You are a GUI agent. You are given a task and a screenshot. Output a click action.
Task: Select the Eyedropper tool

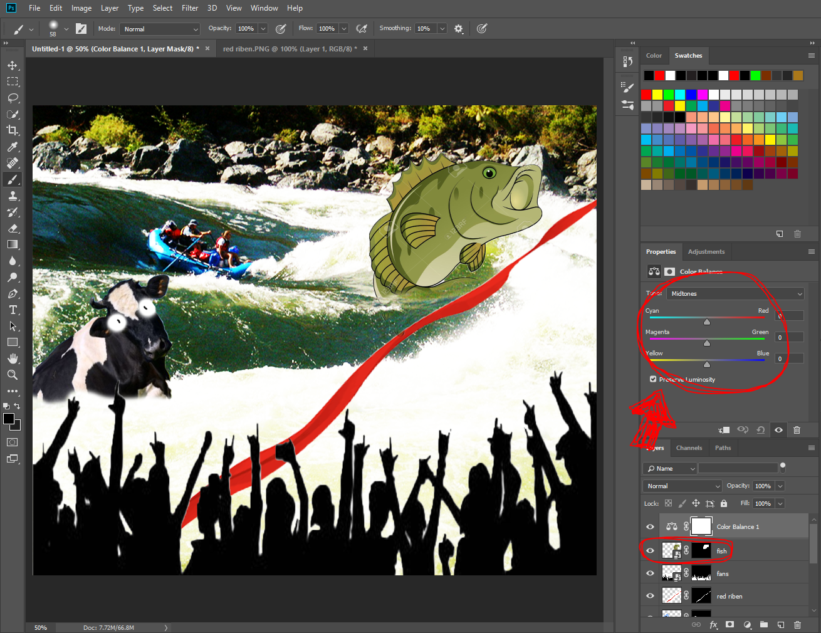coord(13,147)
